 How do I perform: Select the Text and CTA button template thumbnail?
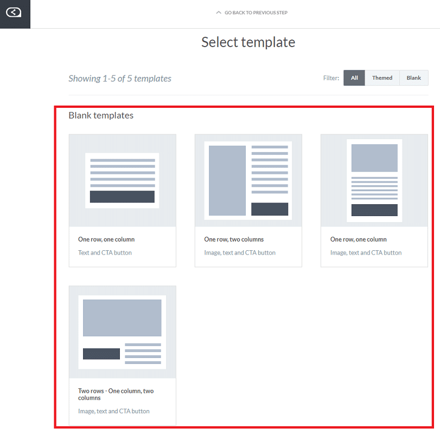click(123, 180)
